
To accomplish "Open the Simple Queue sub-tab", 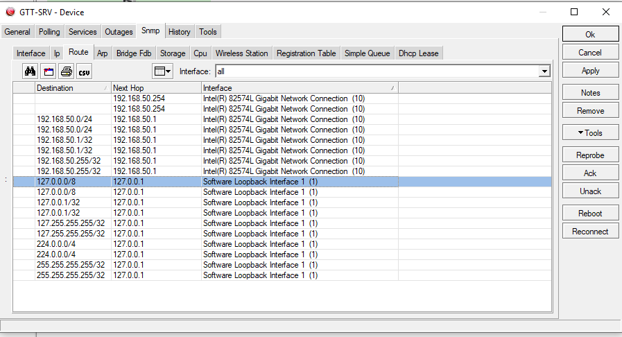I will (368, 53).
